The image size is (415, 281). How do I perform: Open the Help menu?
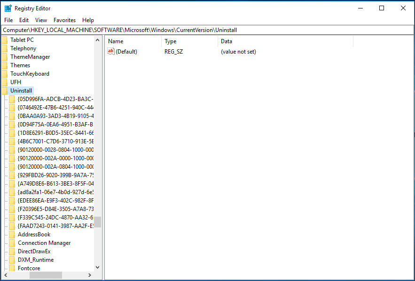pos(88,20)
